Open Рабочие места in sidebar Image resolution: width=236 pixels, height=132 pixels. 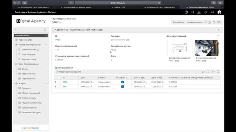28,74
